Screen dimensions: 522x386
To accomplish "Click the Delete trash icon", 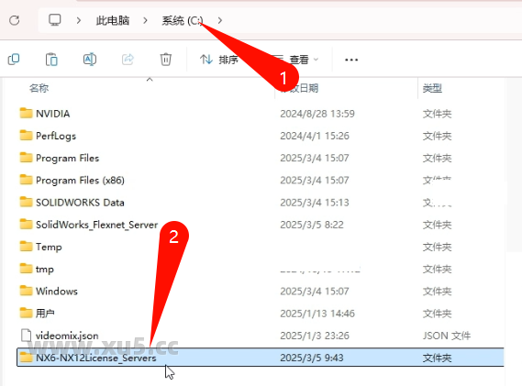I will coord(166,60).
